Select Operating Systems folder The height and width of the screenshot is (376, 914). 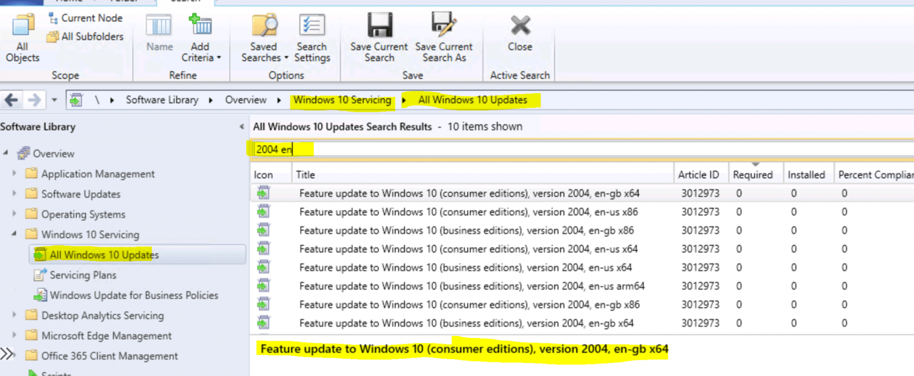point(83,214)
